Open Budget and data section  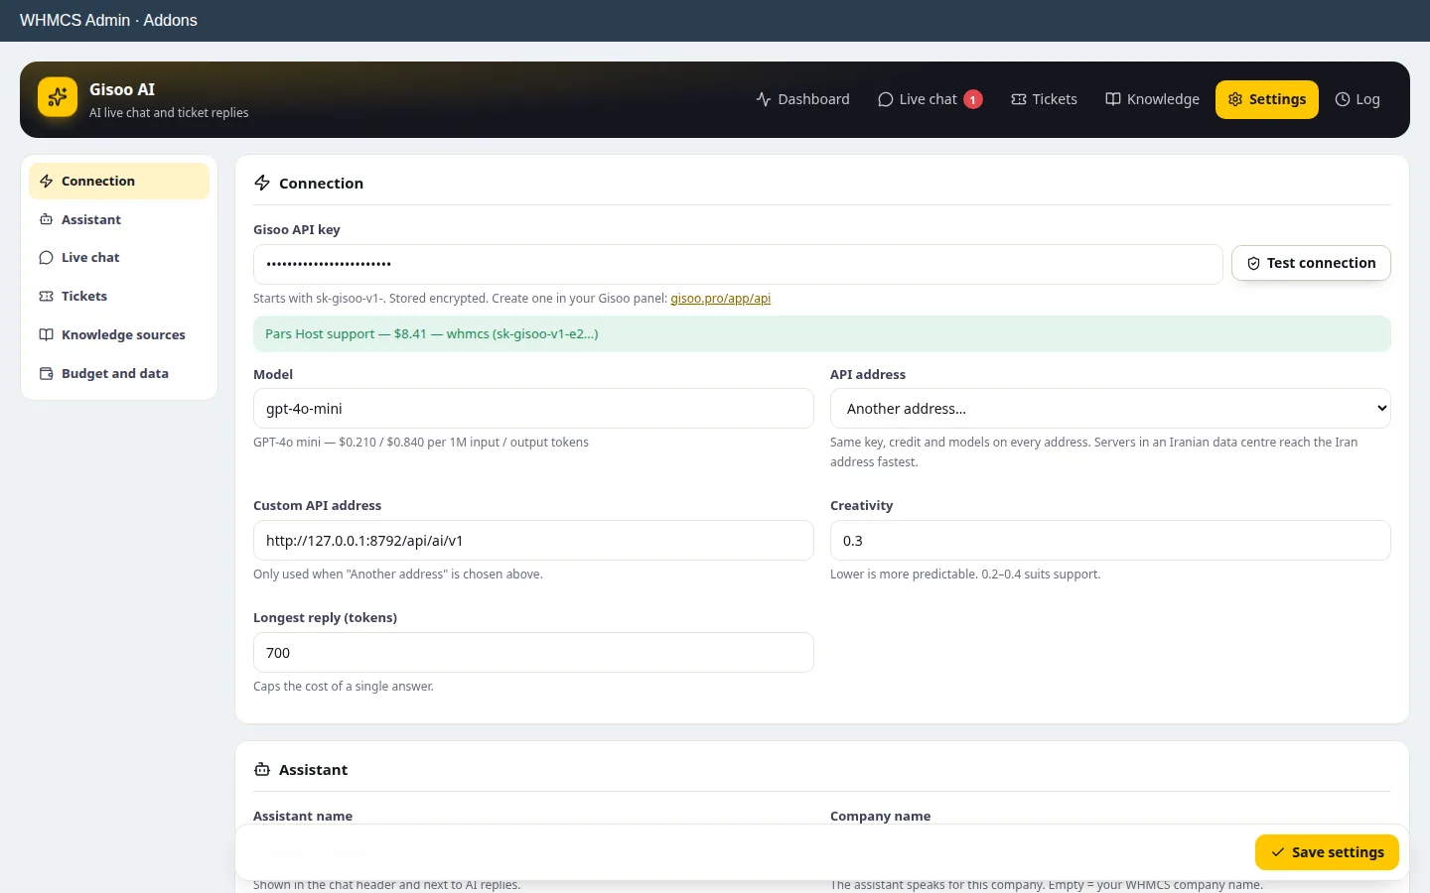119,373
